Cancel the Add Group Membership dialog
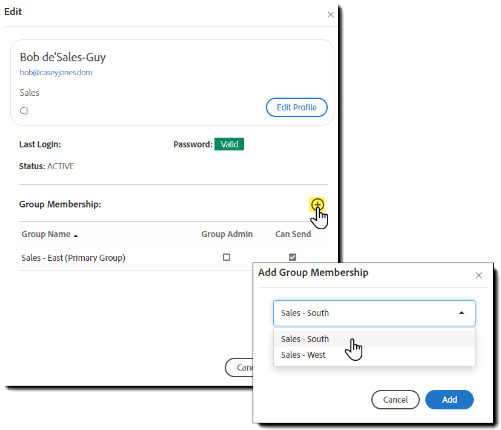 (x=395, y=400)
